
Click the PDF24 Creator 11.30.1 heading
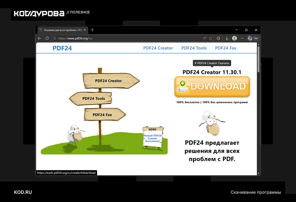pos(212,72)
